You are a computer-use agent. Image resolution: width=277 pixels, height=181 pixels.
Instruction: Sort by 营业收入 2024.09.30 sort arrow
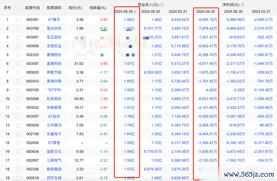pos(135,12)
